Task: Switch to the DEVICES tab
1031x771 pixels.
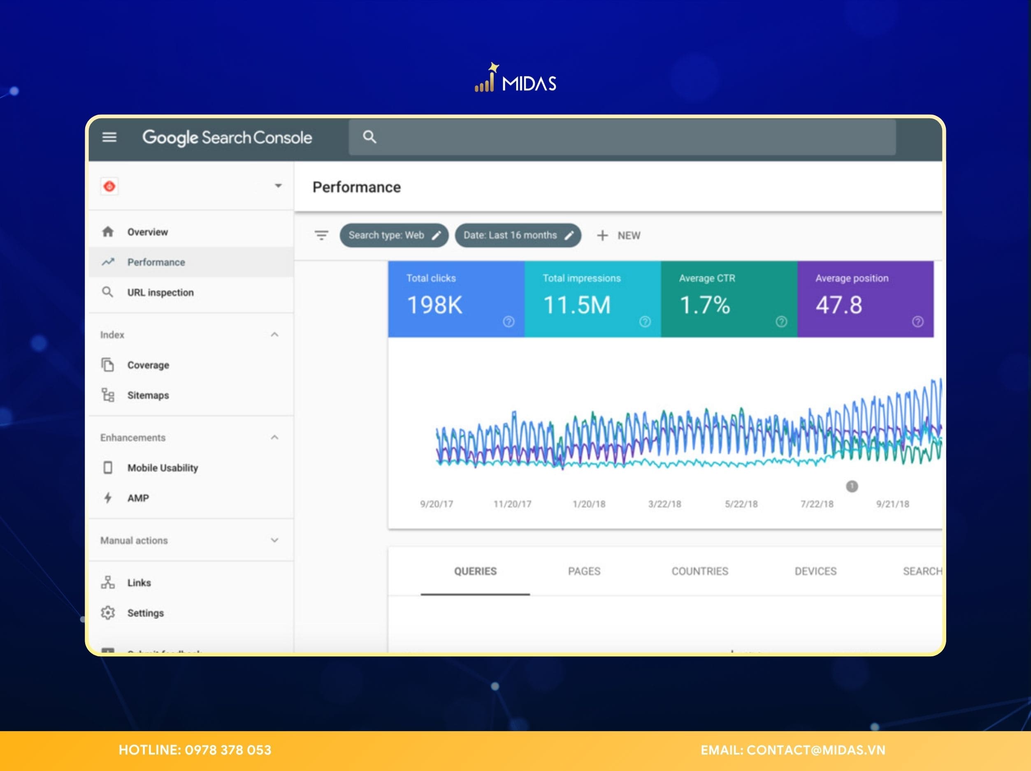Action: pyautogui.click(x=816, y=571)
